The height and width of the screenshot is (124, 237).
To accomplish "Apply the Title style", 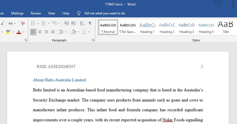I will tap(226, 27).
